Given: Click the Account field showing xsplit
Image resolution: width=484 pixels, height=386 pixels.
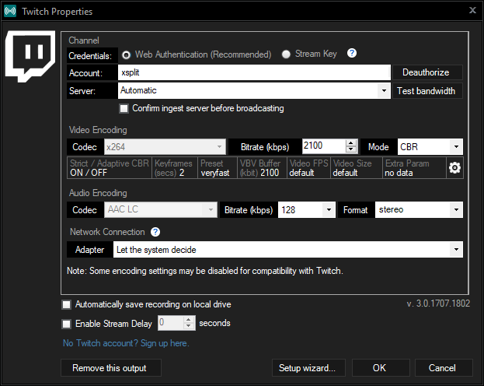Looking at the screenshot, I should click(254, 72).
